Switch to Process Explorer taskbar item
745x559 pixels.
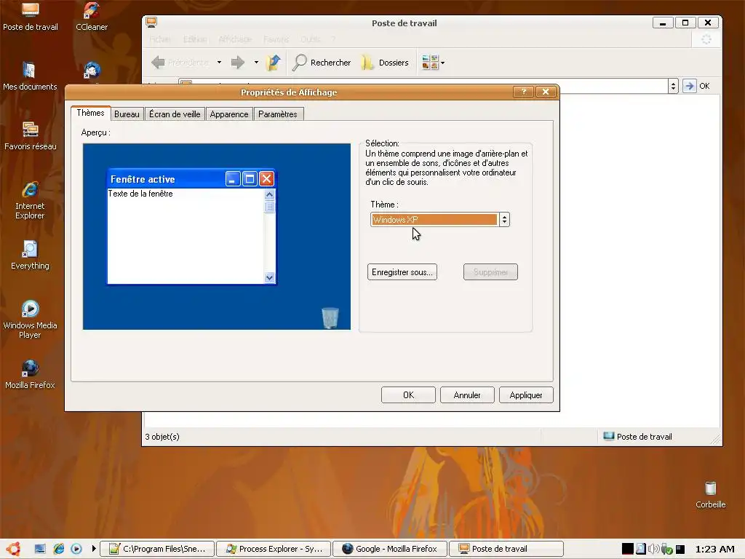coord(274,549)
